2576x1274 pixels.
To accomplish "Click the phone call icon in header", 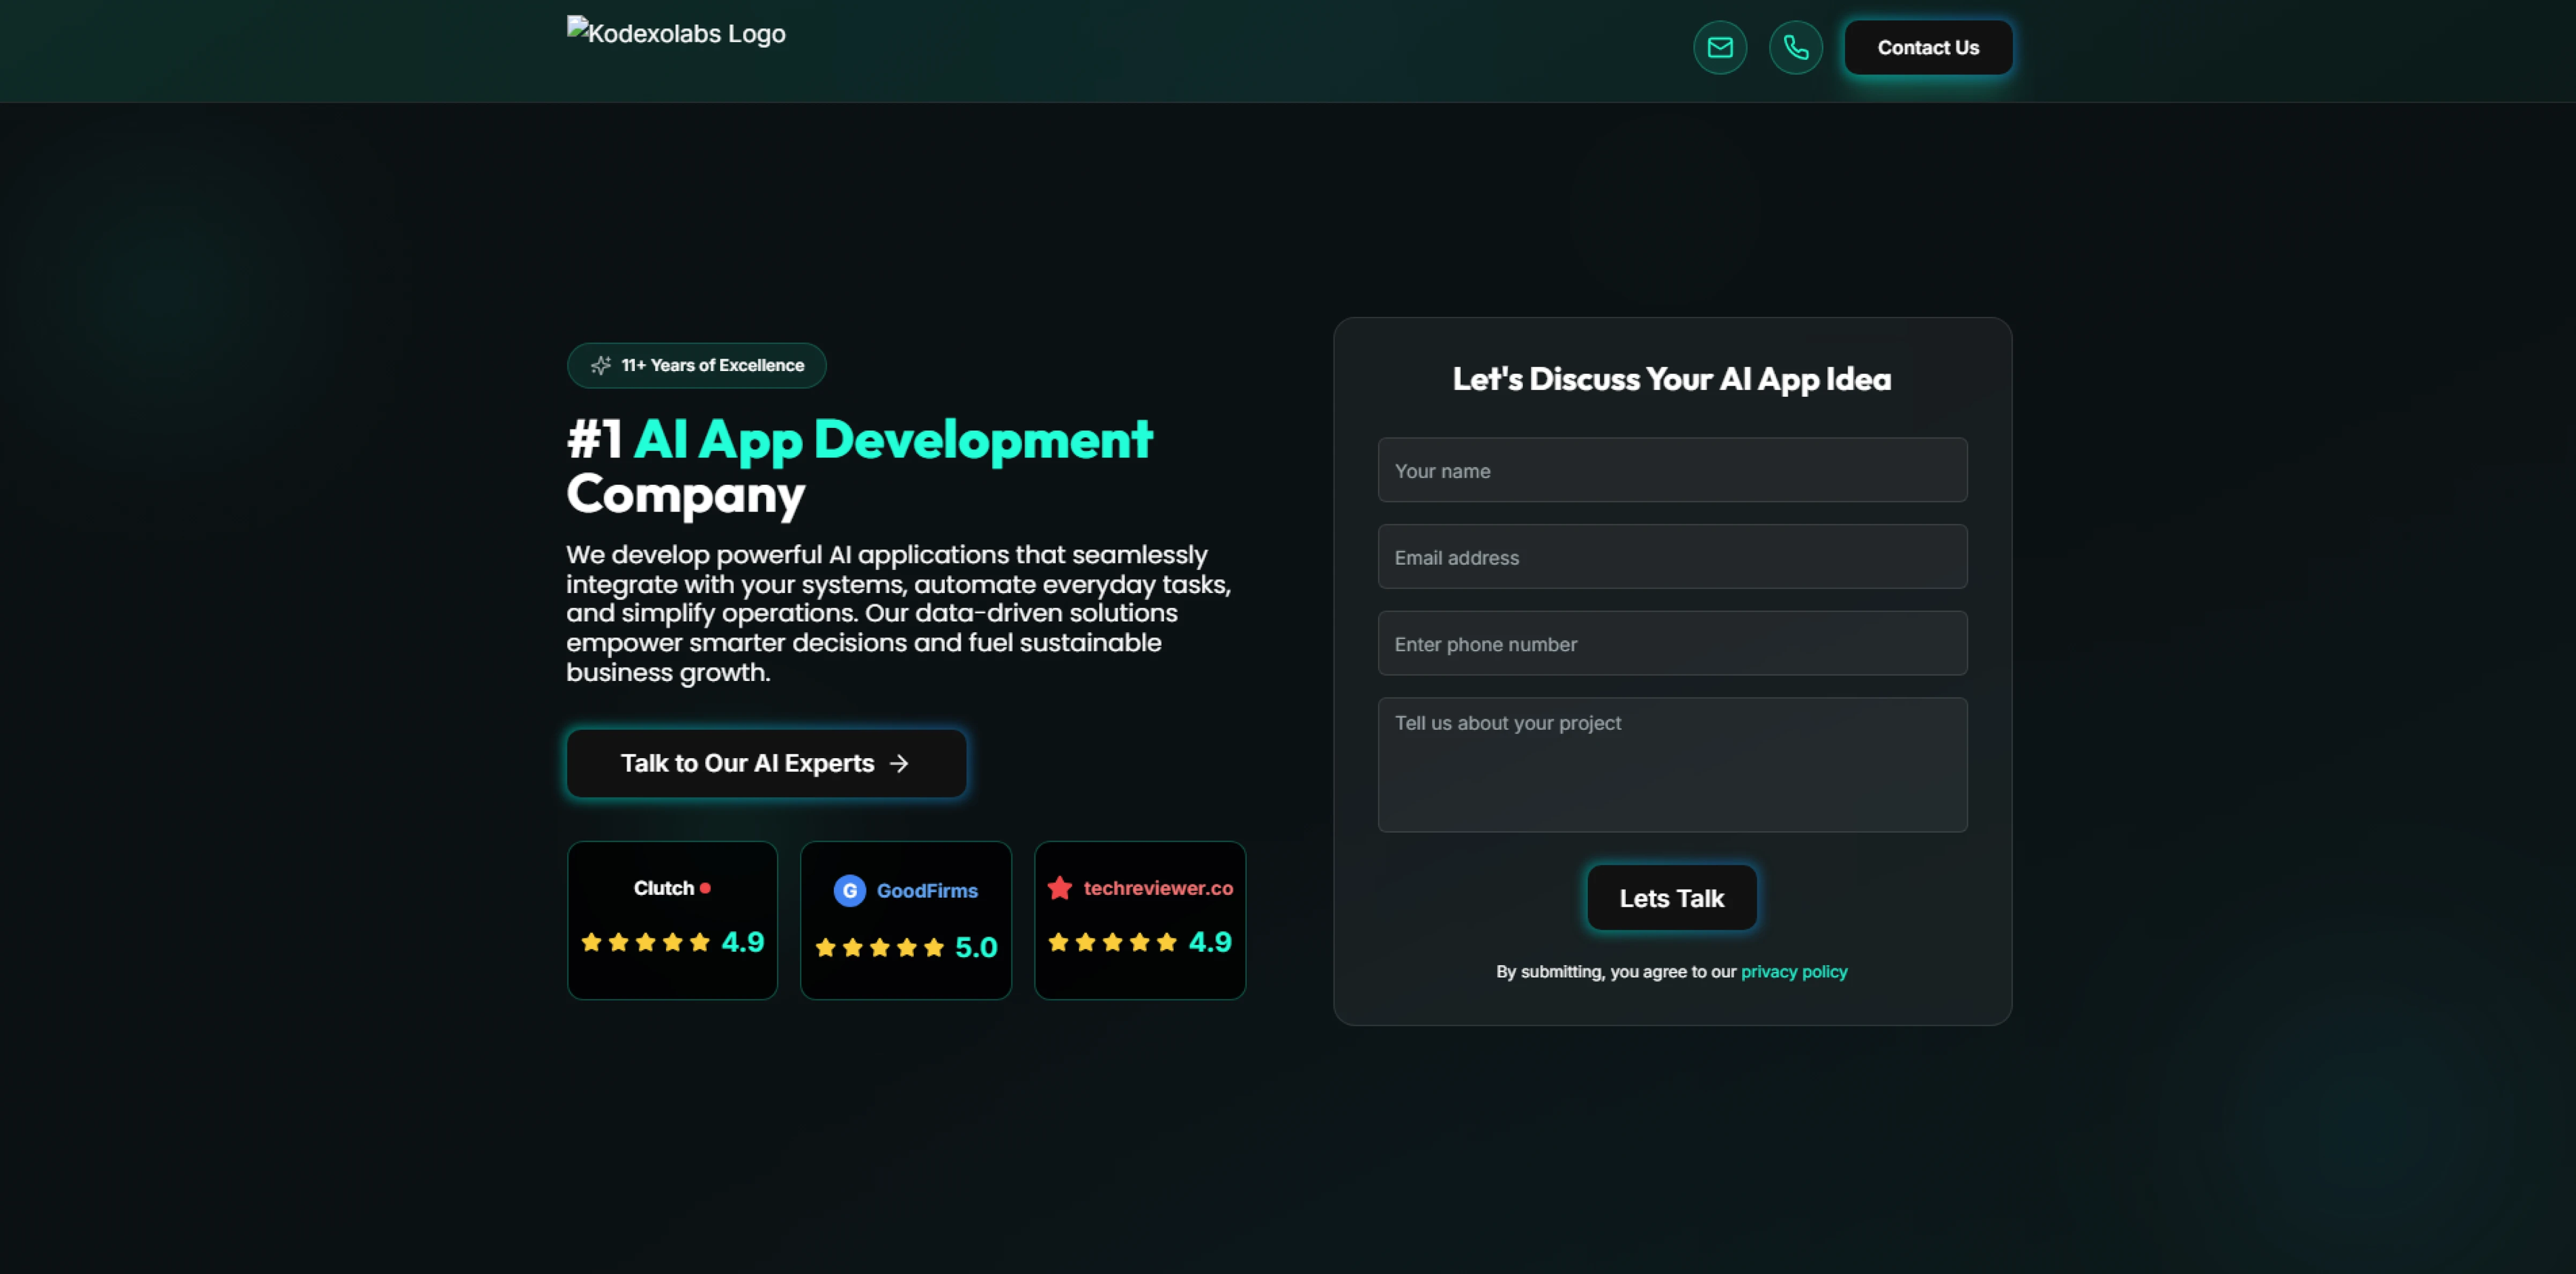I will (x=1796, y=47).
